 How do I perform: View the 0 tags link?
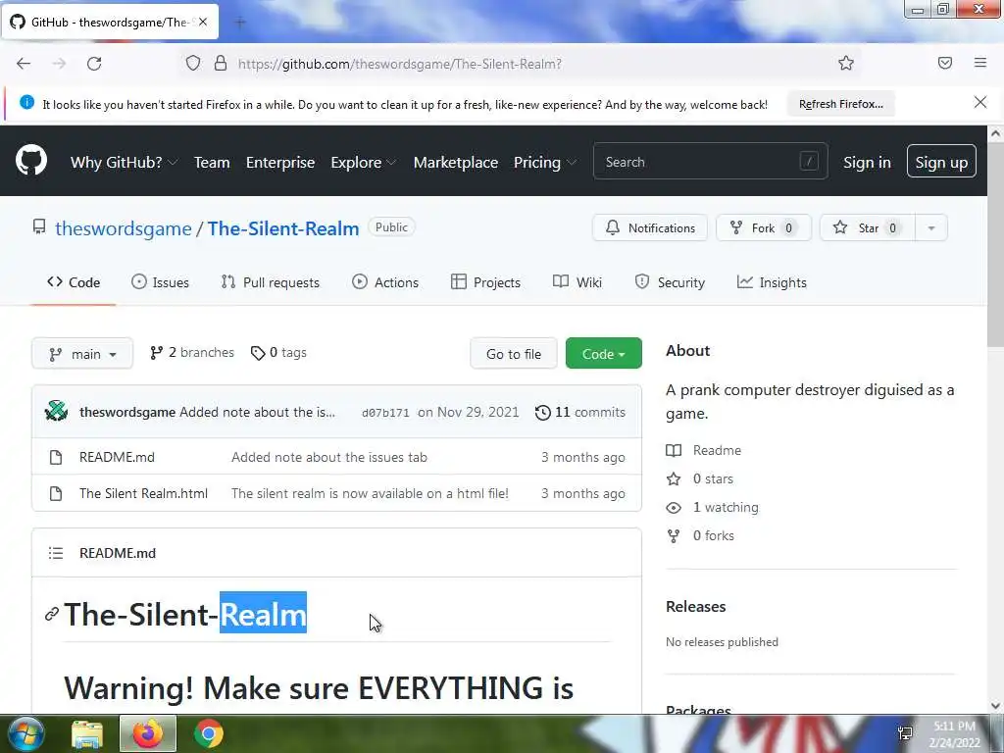click(278, 353)
